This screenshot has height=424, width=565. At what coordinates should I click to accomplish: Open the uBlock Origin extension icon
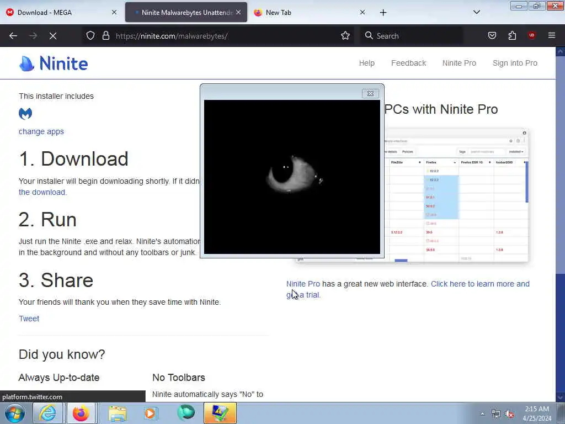[x=532, y=36]
